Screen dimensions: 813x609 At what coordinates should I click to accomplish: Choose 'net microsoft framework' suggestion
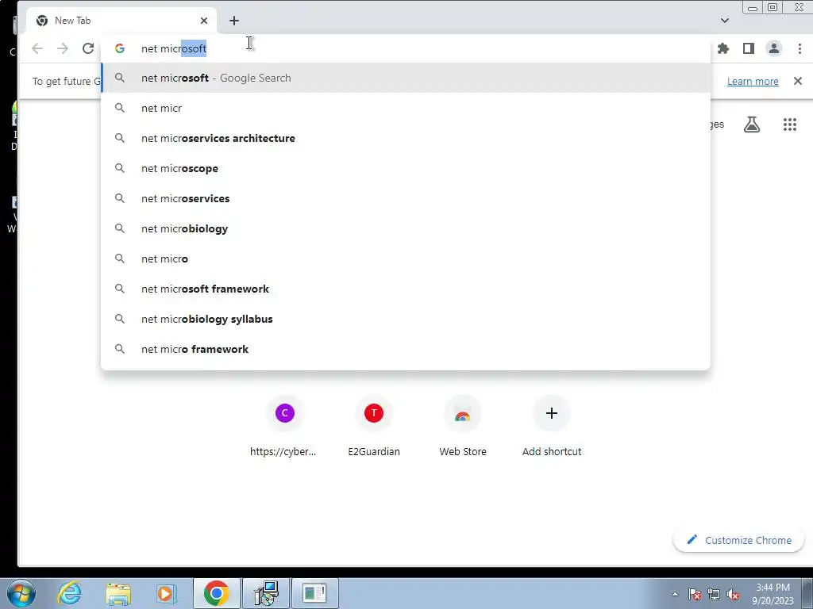click(406, 289)
